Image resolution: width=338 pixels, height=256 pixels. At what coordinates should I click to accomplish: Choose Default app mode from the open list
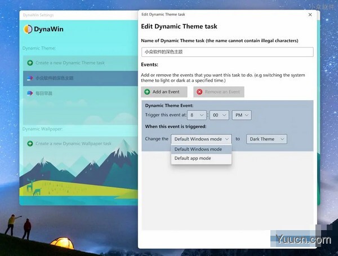point(193,159)
